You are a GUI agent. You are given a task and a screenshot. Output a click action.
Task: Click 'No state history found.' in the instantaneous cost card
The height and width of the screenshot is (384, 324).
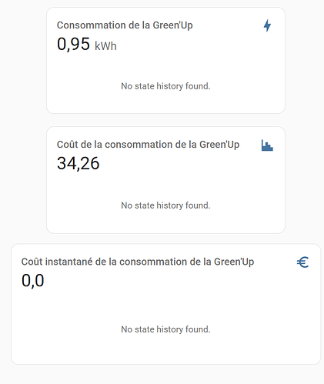[x=165, y=329]
